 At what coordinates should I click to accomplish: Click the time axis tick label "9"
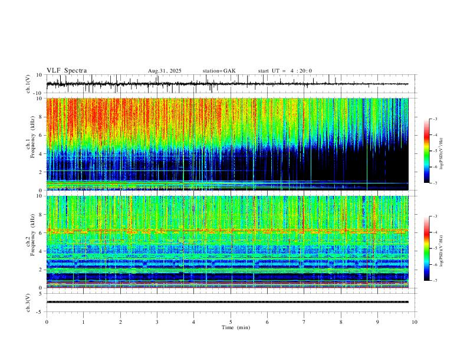tap(377, 322)
